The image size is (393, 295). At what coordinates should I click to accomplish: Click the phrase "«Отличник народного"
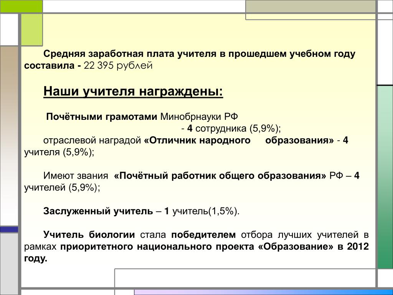pyautogui.click(x=197, y=141)
